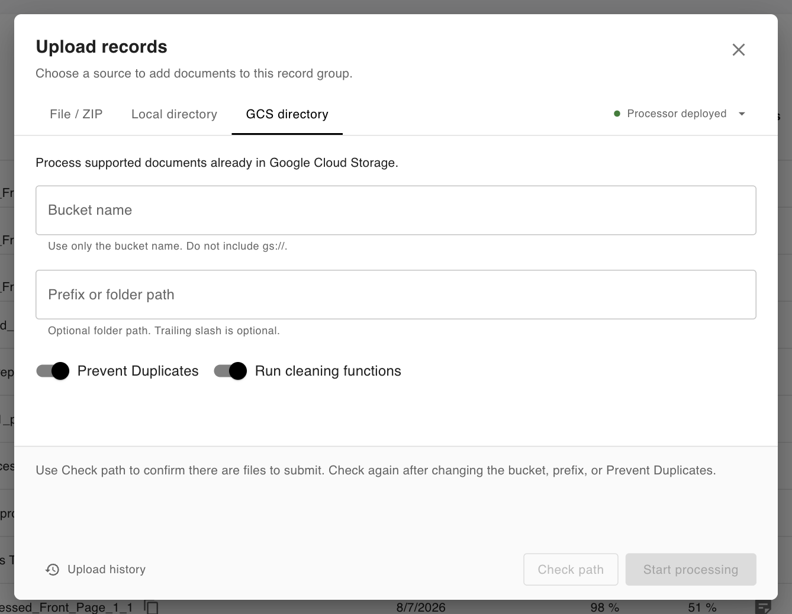Click the green processor status dot
Image resolution: width=792 pixels, height=614 pixels.
(x=617, y=114)
